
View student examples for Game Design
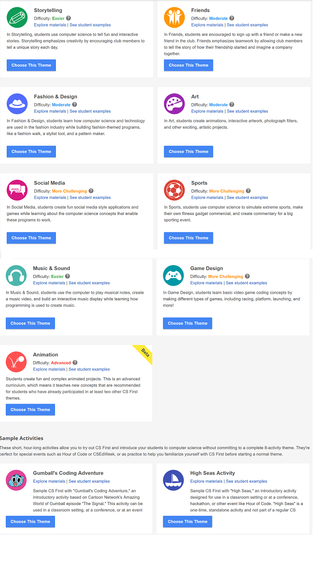tap(247, 283)
